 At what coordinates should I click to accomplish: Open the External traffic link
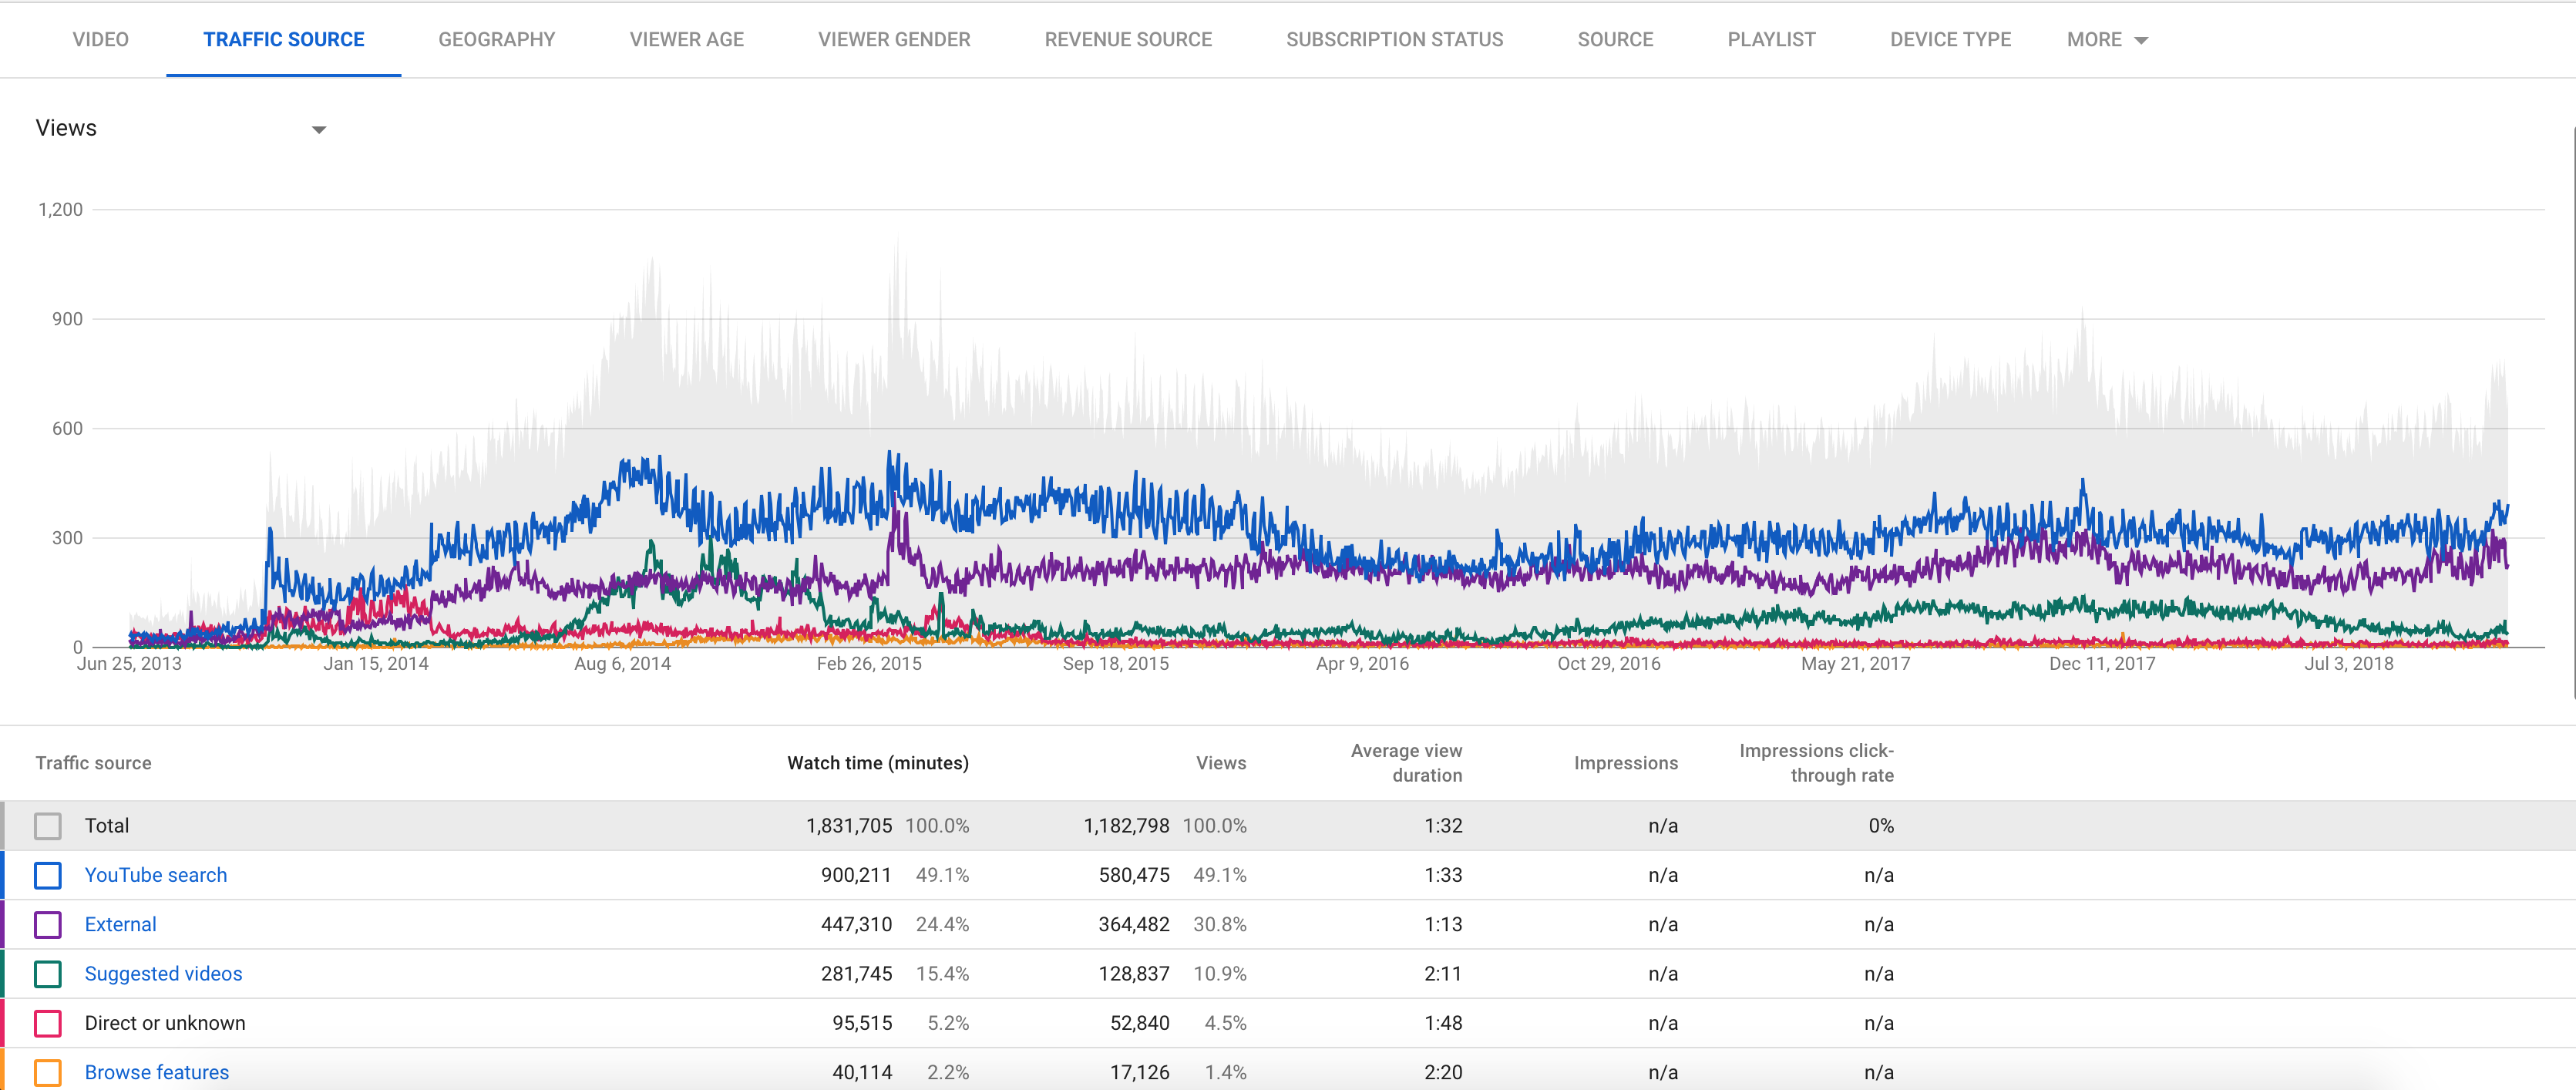coord(120,924)
